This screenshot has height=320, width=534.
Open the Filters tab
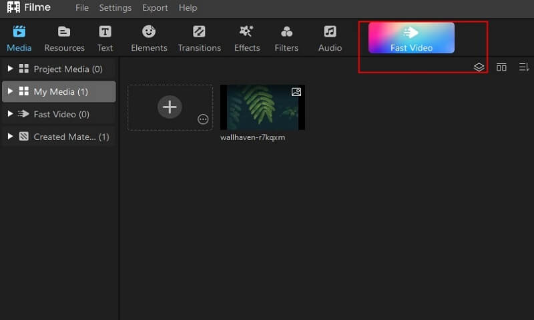[x=286, y=39]
